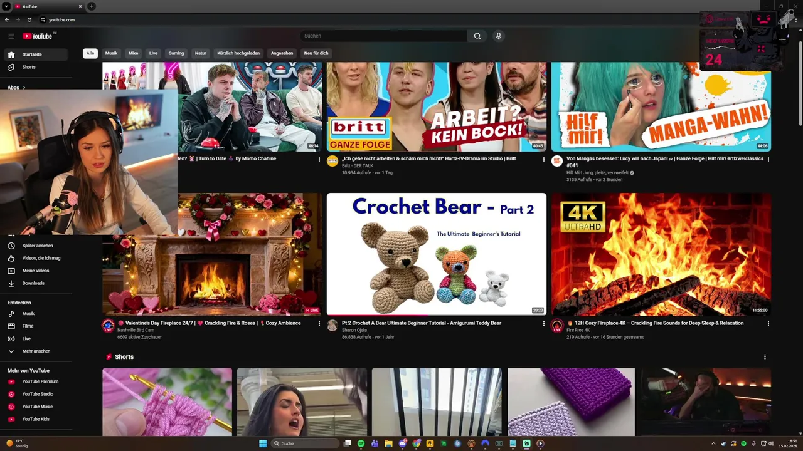
Task: Open a new browser tab
Action: [x=92, y=6]
